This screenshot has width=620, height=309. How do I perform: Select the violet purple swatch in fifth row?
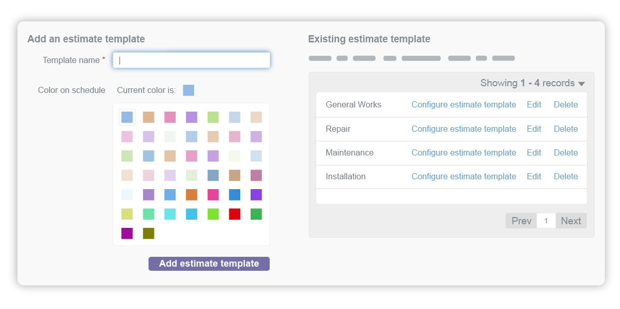[x=256, y=195]
